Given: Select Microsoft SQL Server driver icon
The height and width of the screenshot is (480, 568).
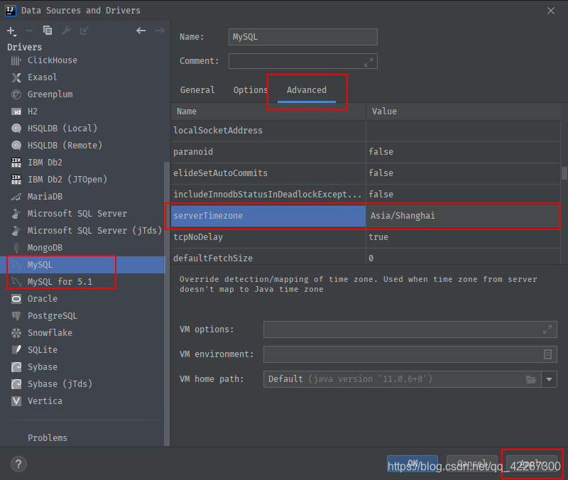Looking at the screenshot, I should point(16,214).
